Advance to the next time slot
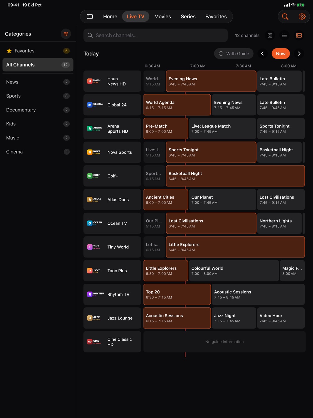Image resolution: width=313 pixels, height=418 pixels. coord(299,54)
